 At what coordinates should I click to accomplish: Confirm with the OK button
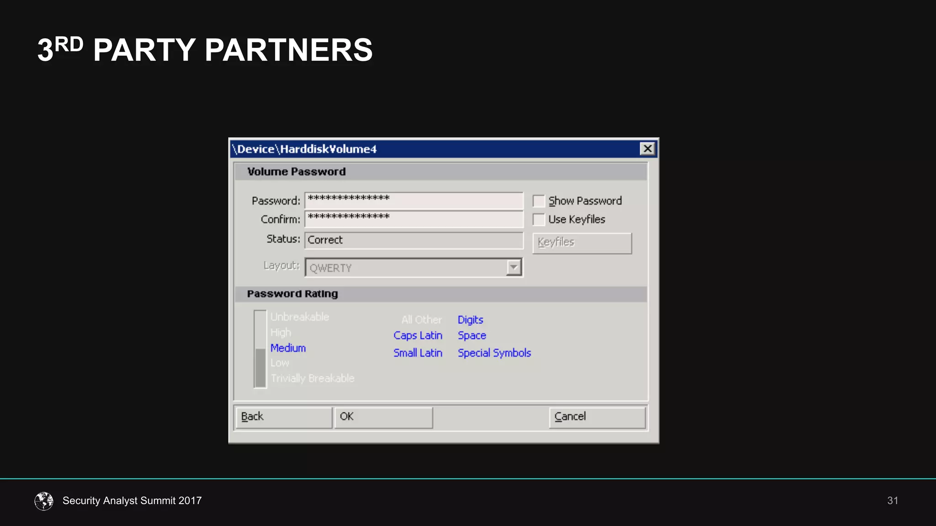[383, 417]
